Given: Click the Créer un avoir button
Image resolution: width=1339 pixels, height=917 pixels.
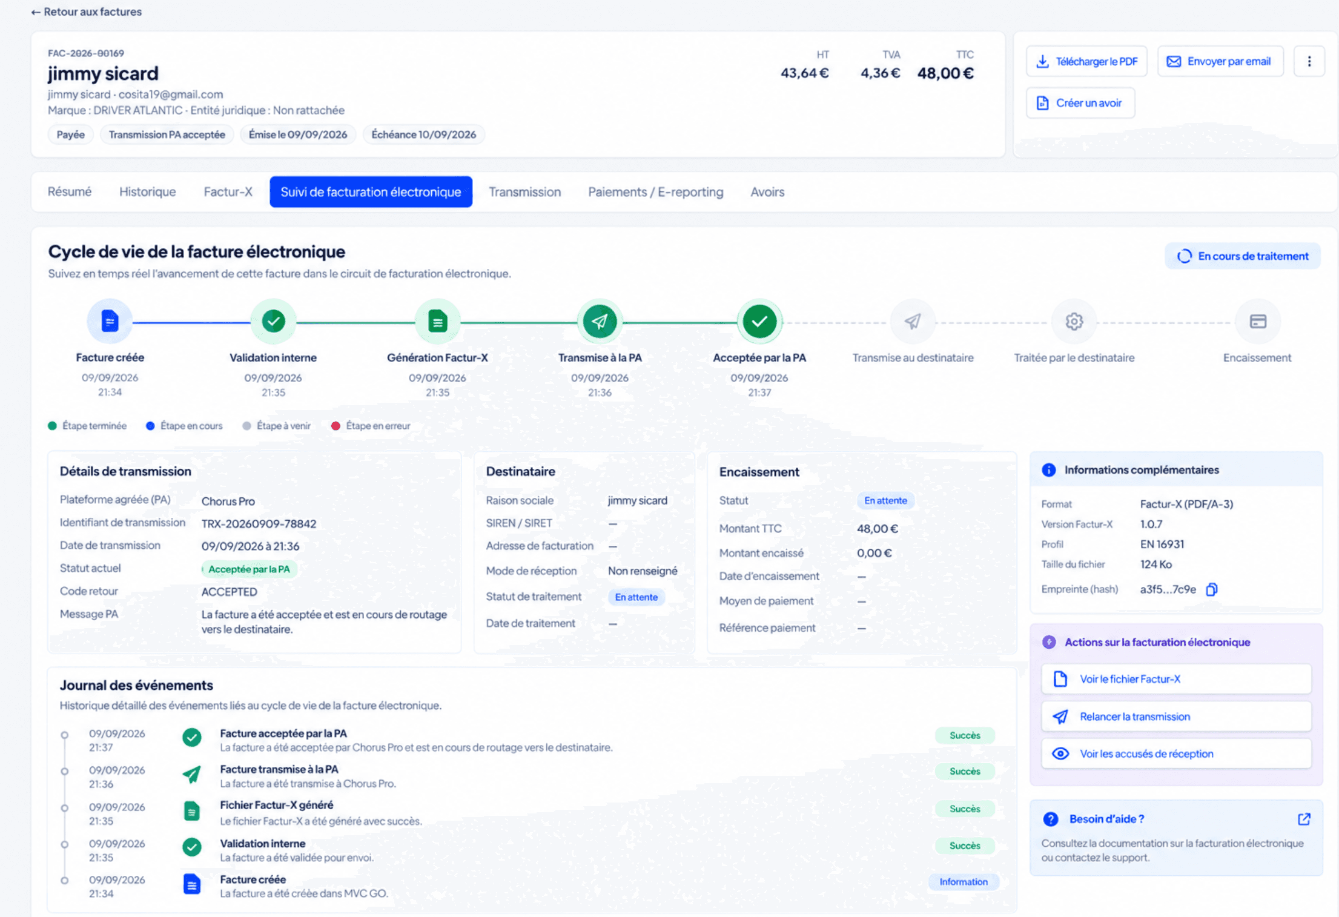Looking at the screenshot, I should (x=1080, y=103).
